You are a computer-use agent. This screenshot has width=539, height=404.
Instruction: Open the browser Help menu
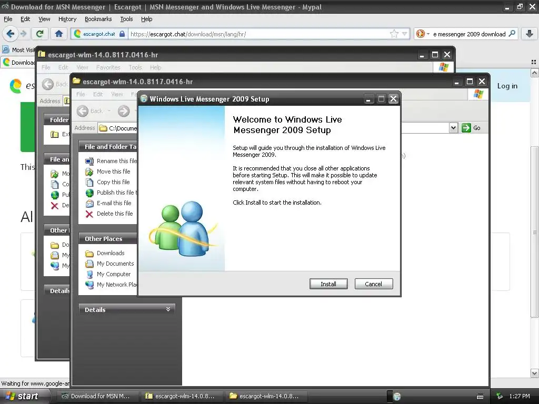point(146,19)
